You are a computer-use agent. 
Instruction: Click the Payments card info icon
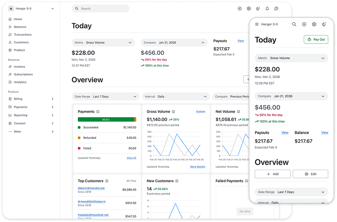[98, 112]
